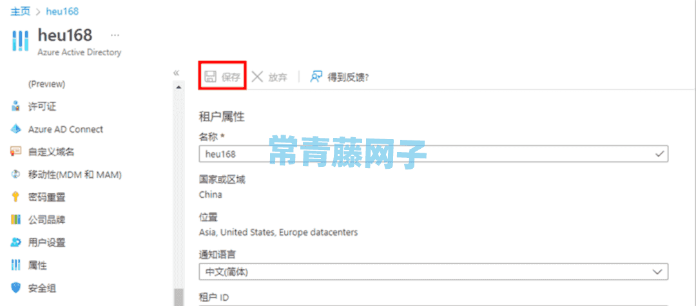Open 用户设置 menu item
The height and width of the screenshot is (306, 696).
pyautogui.click(x=46, y=243)
